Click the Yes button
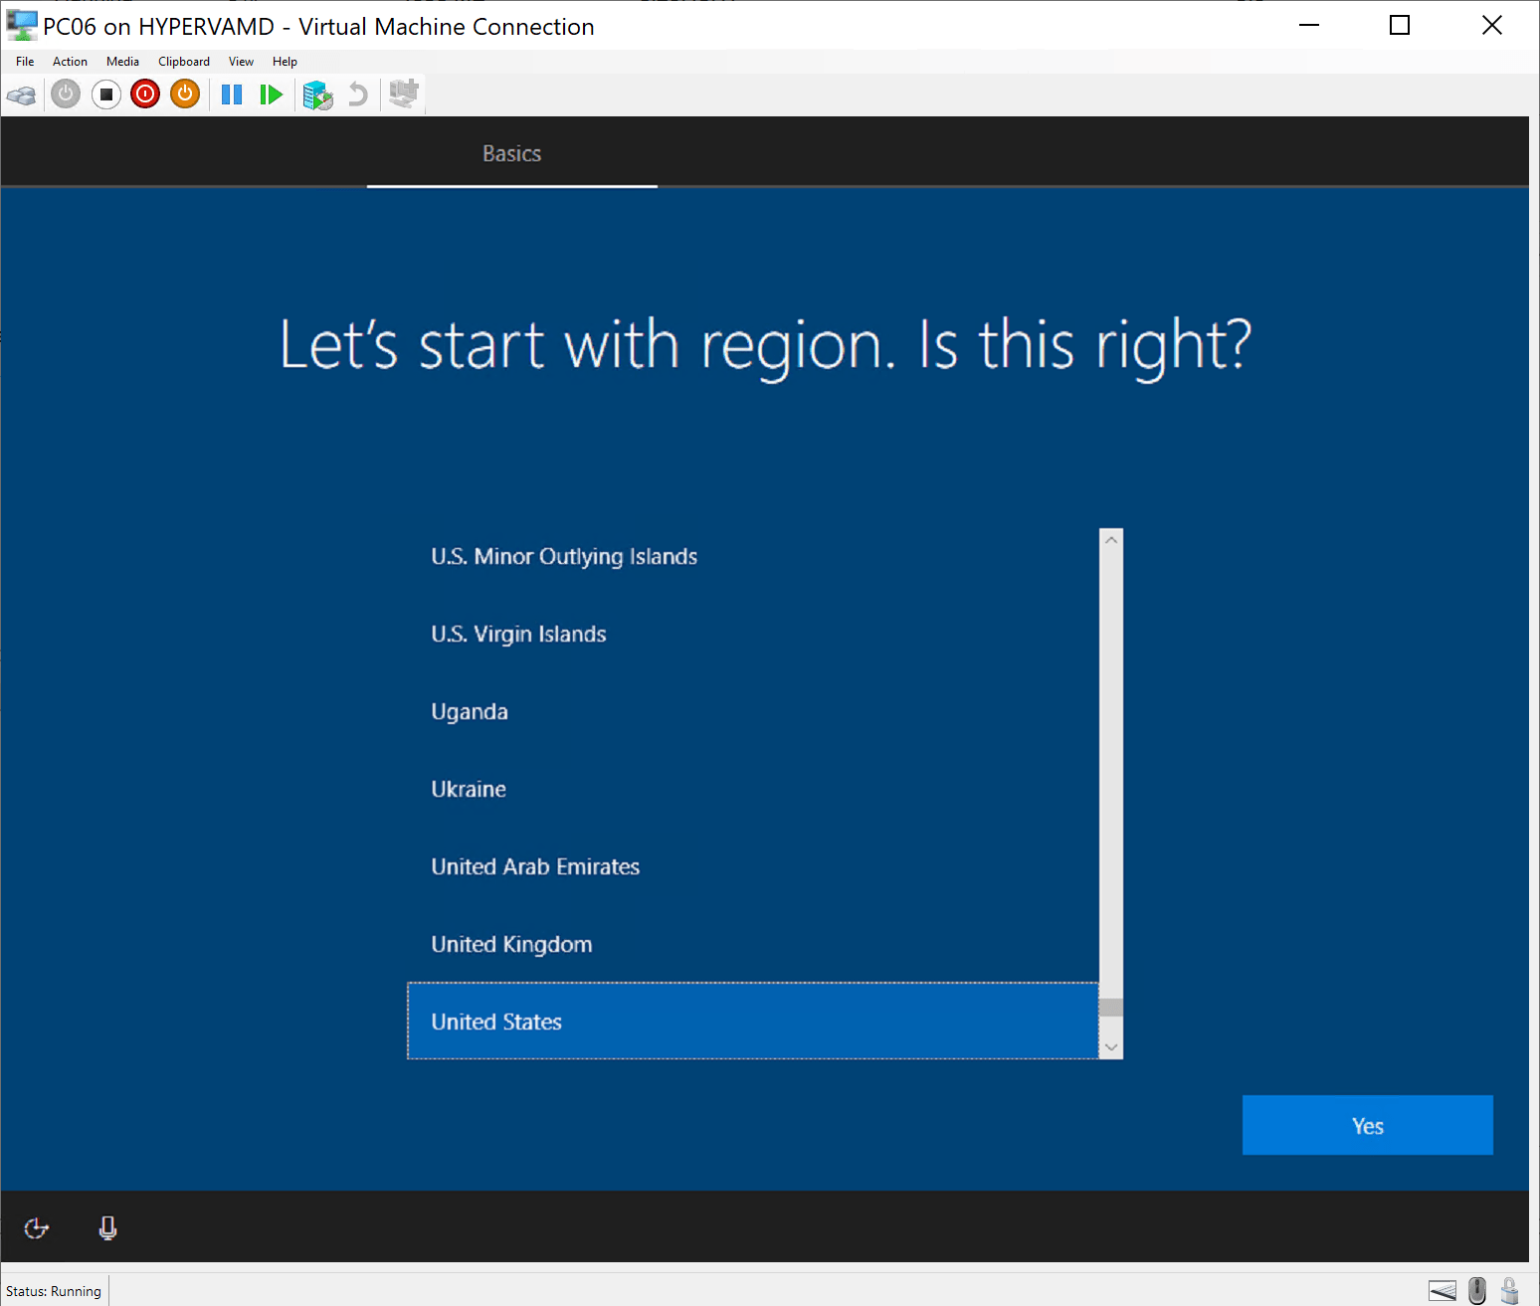Image resolution: width=1540 pixels, height=1306 pixels. click(x=1367, y=1125)
